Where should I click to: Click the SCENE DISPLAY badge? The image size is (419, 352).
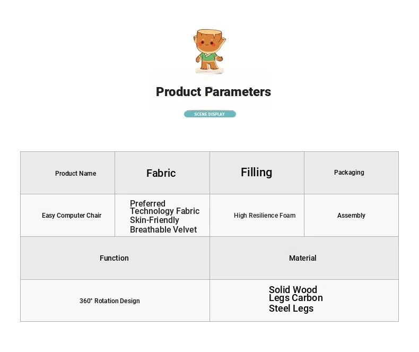210,114
